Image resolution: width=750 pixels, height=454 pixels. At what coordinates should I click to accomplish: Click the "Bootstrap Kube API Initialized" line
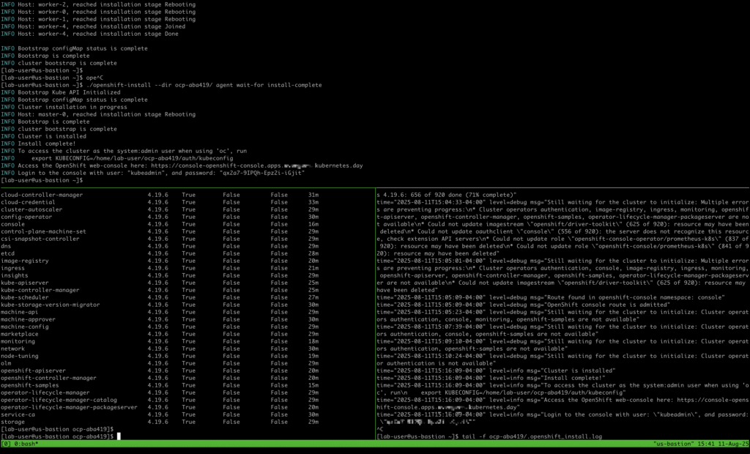(x=61, y=92)
